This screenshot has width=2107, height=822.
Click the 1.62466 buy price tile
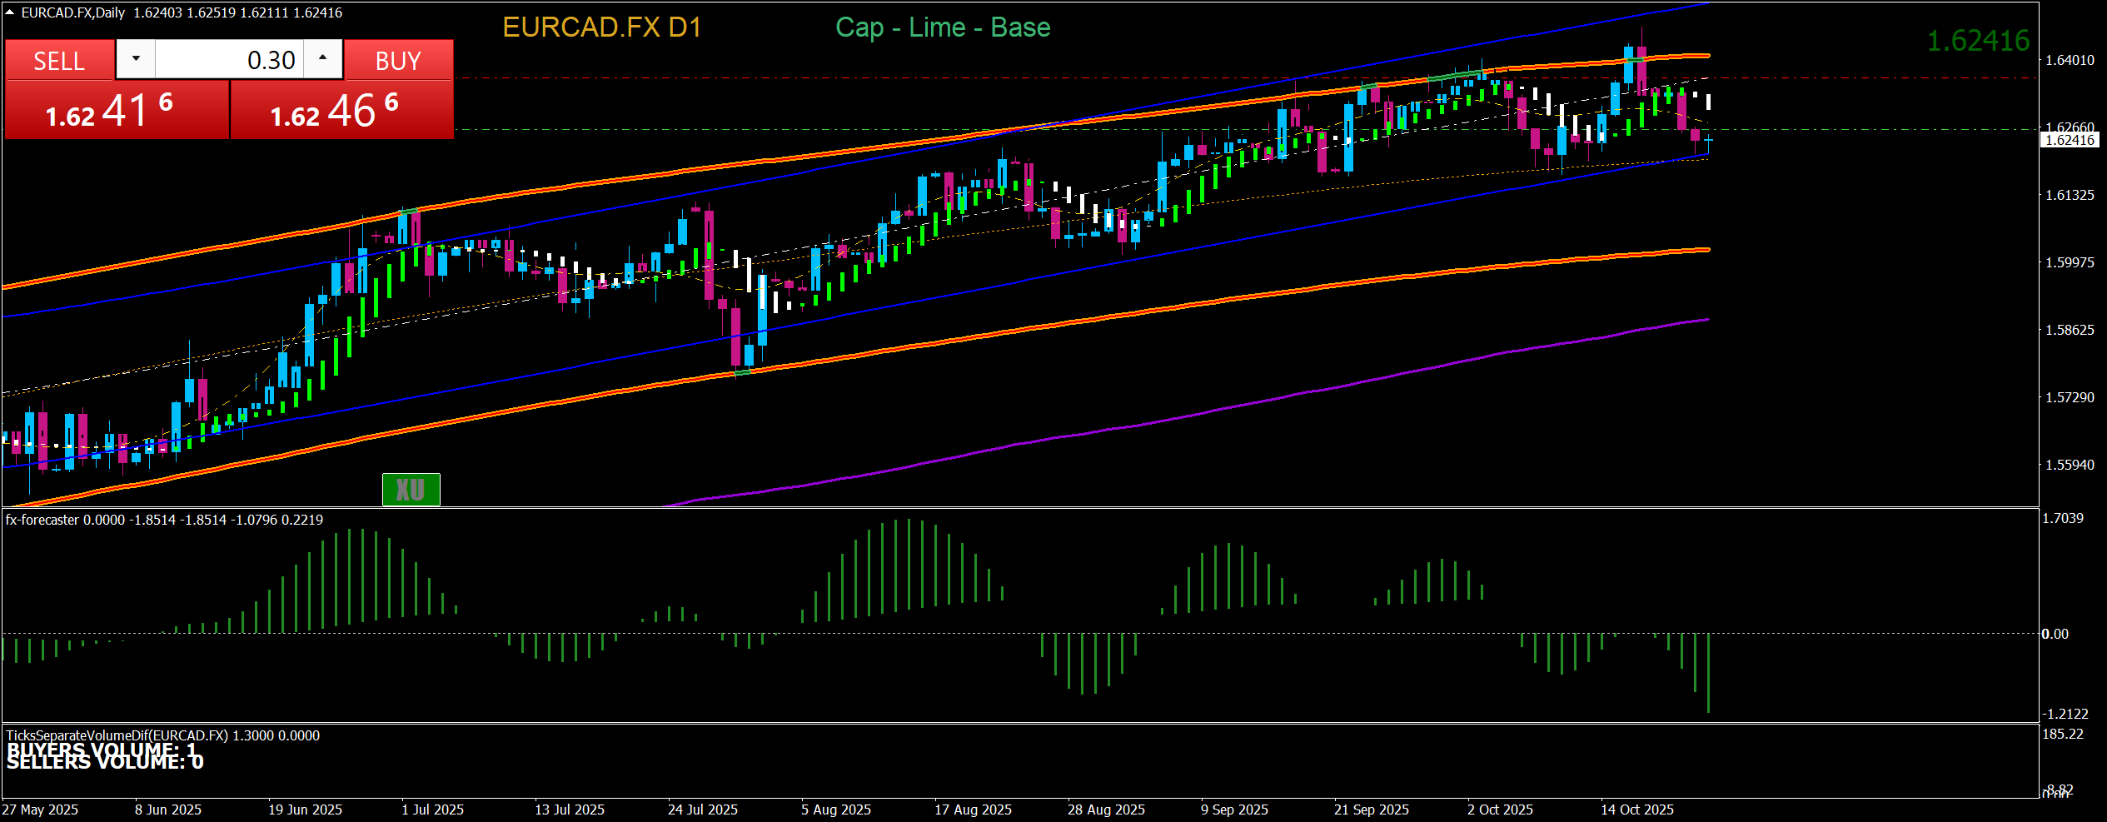[x=341, y=111]
